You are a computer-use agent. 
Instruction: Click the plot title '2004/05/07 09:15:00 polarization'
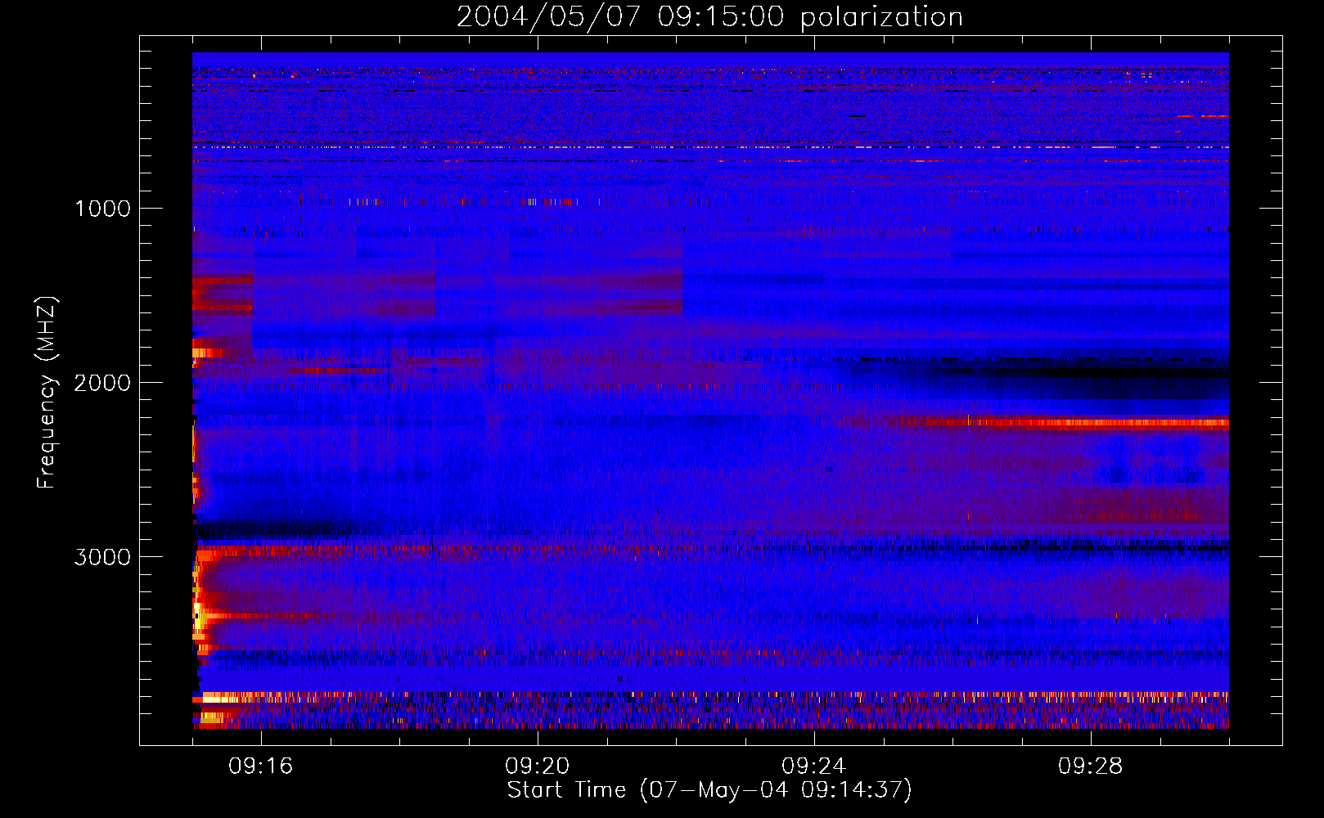[x=709, y=16]
